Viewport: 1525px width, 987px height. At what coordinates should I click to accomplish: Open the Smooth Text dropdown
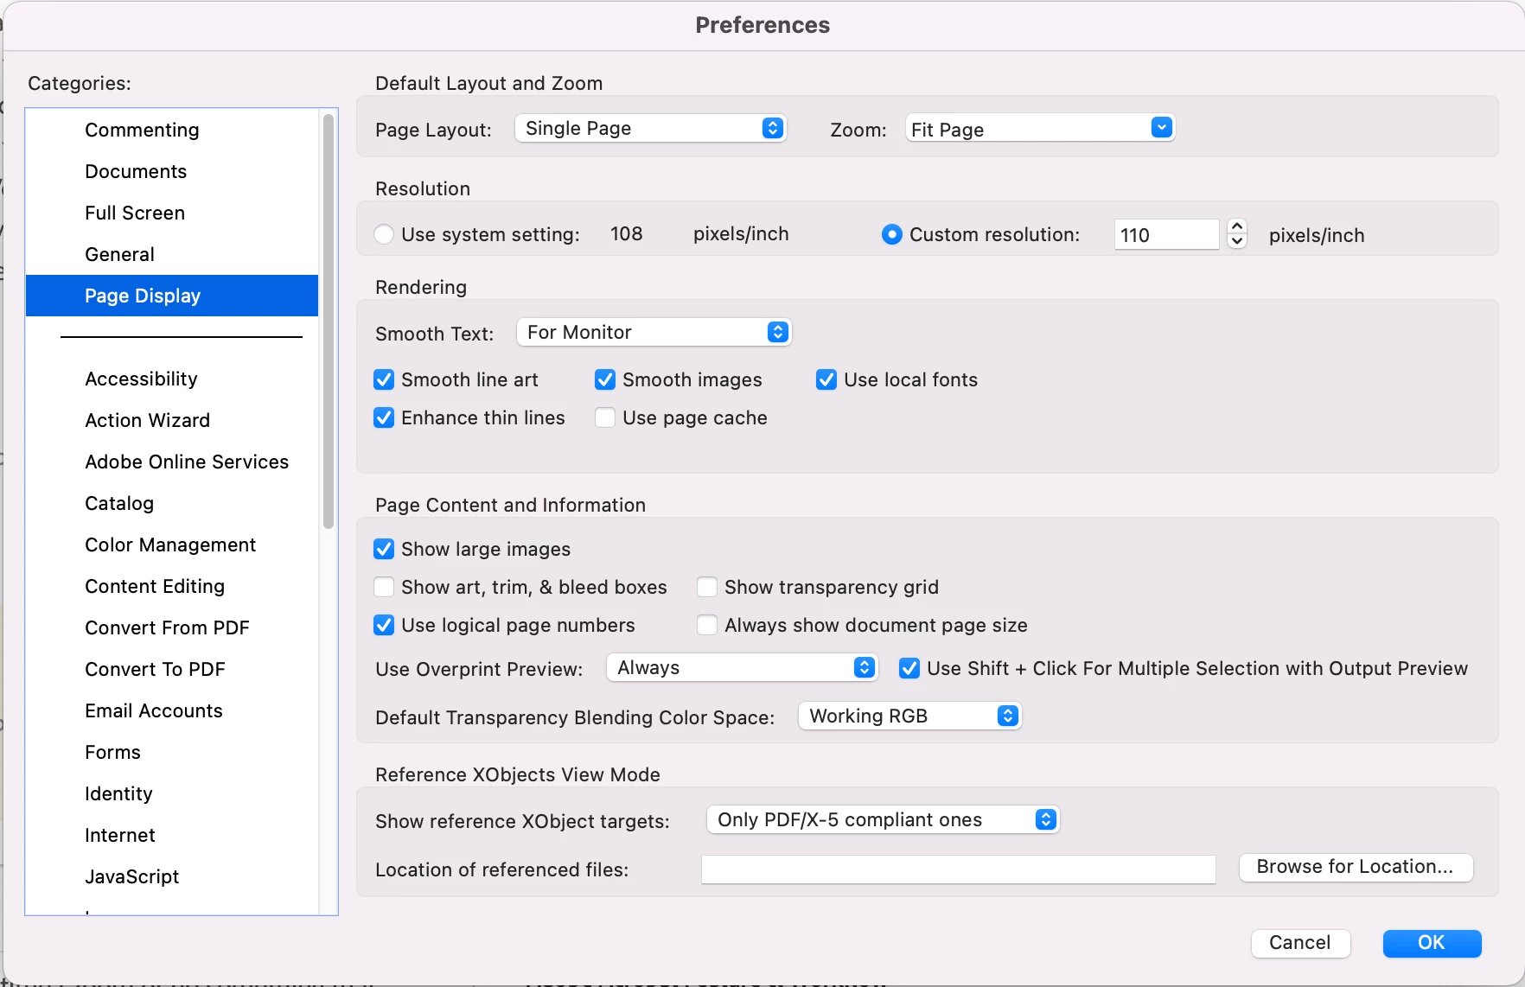click(x=654, y=333)
